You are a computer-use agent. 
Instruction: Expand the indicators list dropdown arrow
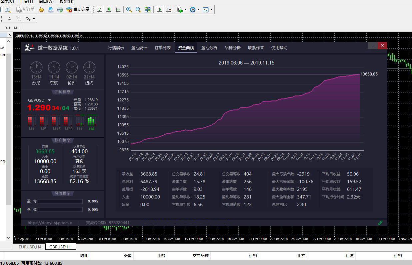pyautogui.click(x=185, y=10)
